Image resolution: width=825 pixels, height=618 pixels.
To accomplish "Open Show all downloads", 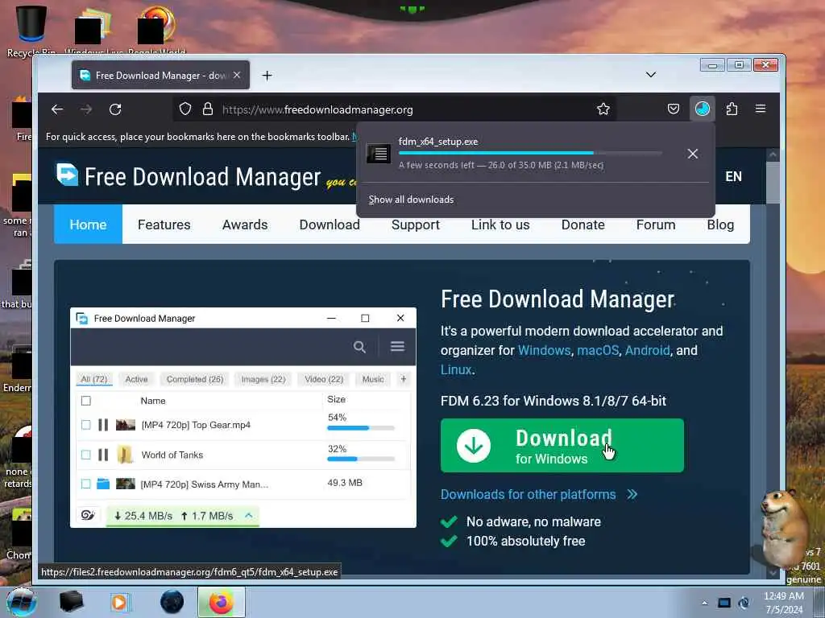I will (x=411, y=200).
